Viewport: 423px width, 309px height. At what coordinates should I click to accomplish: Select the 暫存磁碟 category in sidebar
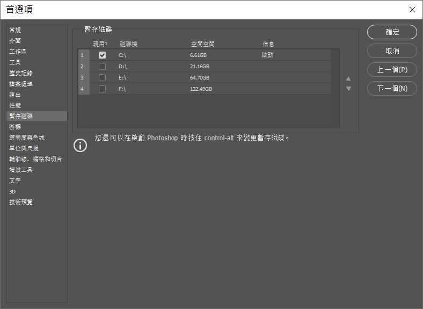click(x=37, y=116)
